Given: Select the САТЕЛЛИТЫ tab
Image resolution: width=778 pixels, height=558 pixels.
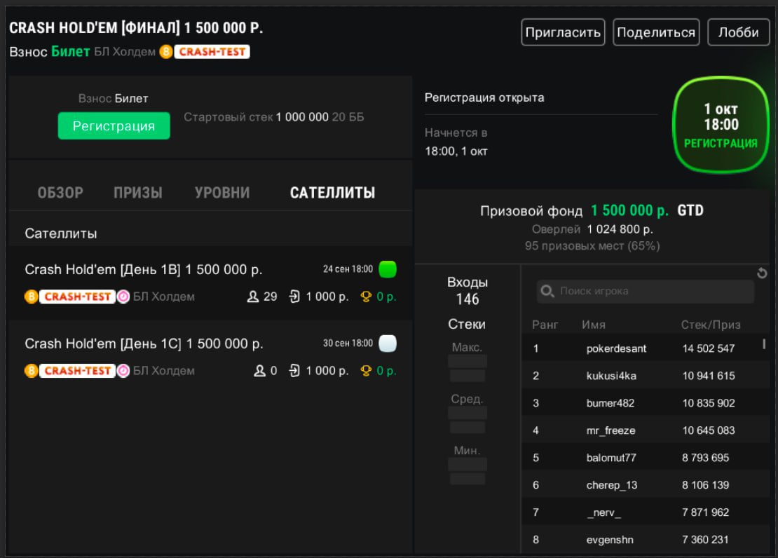Looking at the screenshot, I should (332, 193).
